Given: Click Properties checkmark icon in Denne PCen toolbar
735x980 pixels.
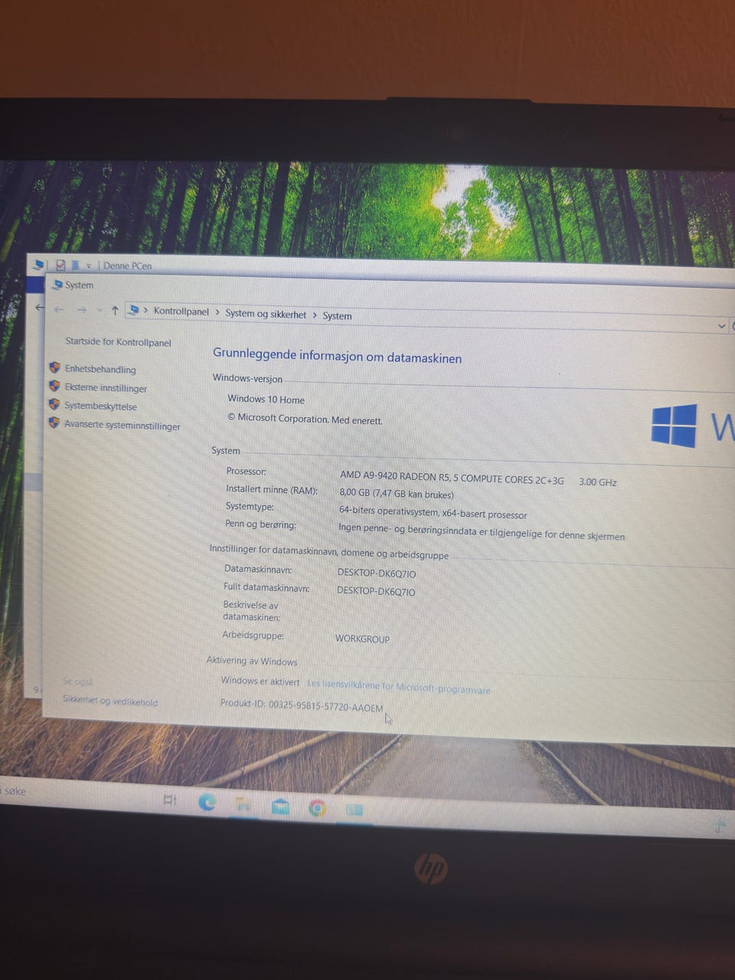Looking at the screenshot, I should point(60,265).
